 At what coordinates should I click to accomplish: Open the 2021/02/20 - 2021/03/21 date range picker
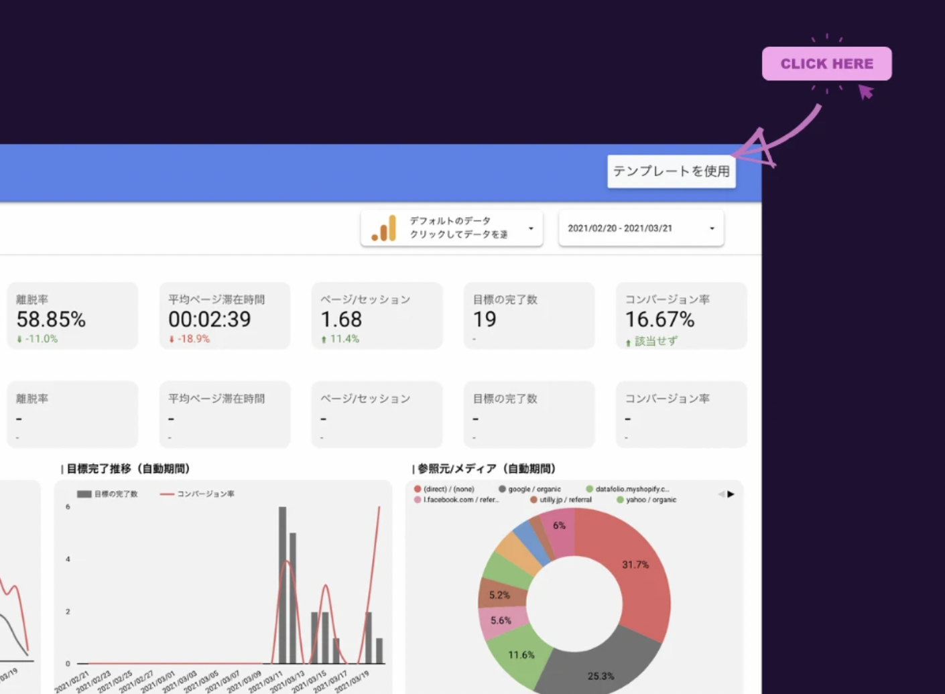(641, 228)
